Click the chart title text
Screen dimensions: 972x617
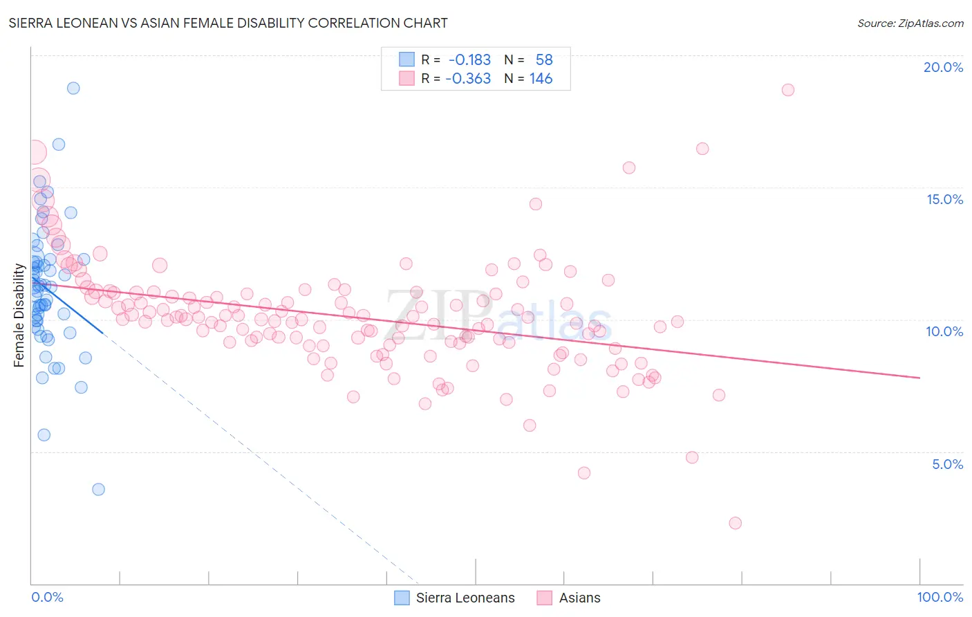[x=228, y=23]
